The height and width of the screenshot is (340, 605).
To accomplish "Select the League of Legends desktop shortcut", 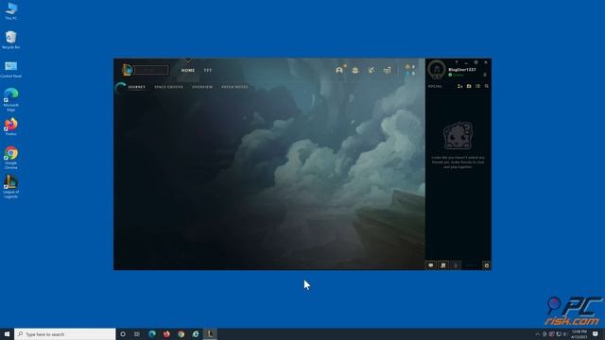I will click(10, 187).
